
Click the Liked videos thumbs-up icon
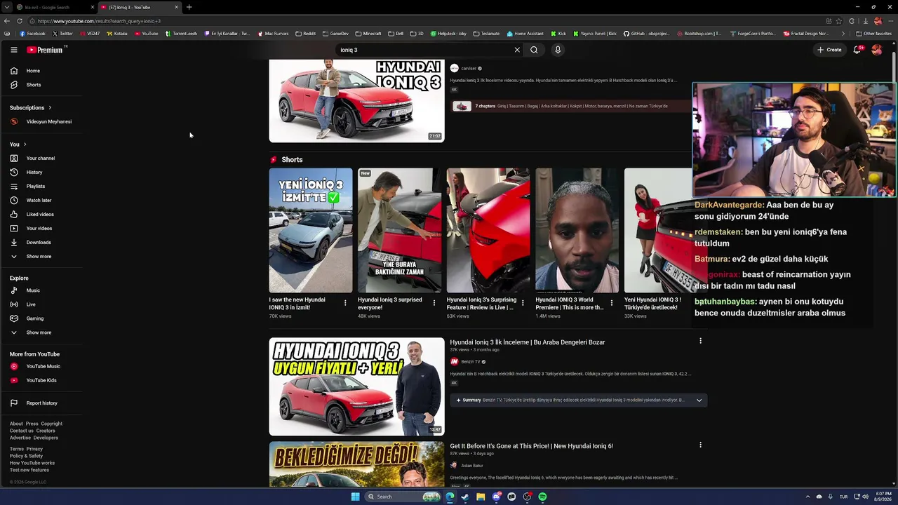tap(14, 214)
